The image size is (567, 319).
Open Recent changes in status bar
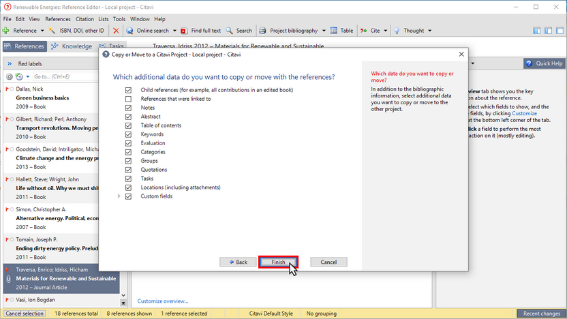(x=541, y=314)
